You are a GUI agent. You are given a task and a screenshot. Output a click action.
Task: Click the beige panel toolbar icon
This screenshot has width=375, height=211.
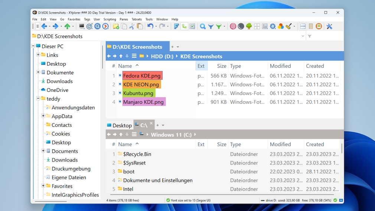pyautogui.click(x=311, y=26)
